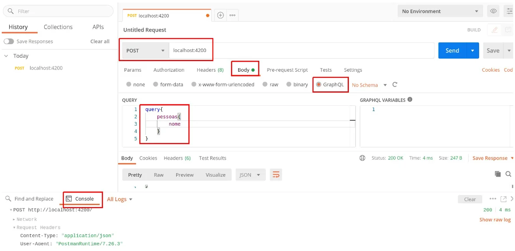
Task: Collapse the Today history group
Action: 6,56
